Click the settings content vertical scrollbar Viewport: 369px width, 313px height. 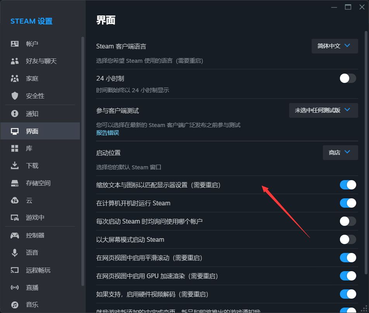(x=366, y=153)
